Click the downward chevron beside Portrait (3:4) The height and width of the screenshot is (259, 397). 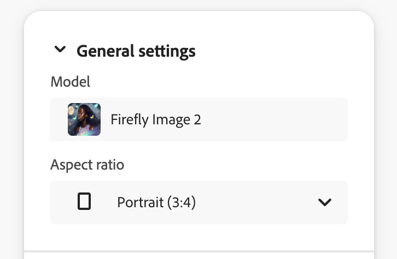[x=324, y=202]
